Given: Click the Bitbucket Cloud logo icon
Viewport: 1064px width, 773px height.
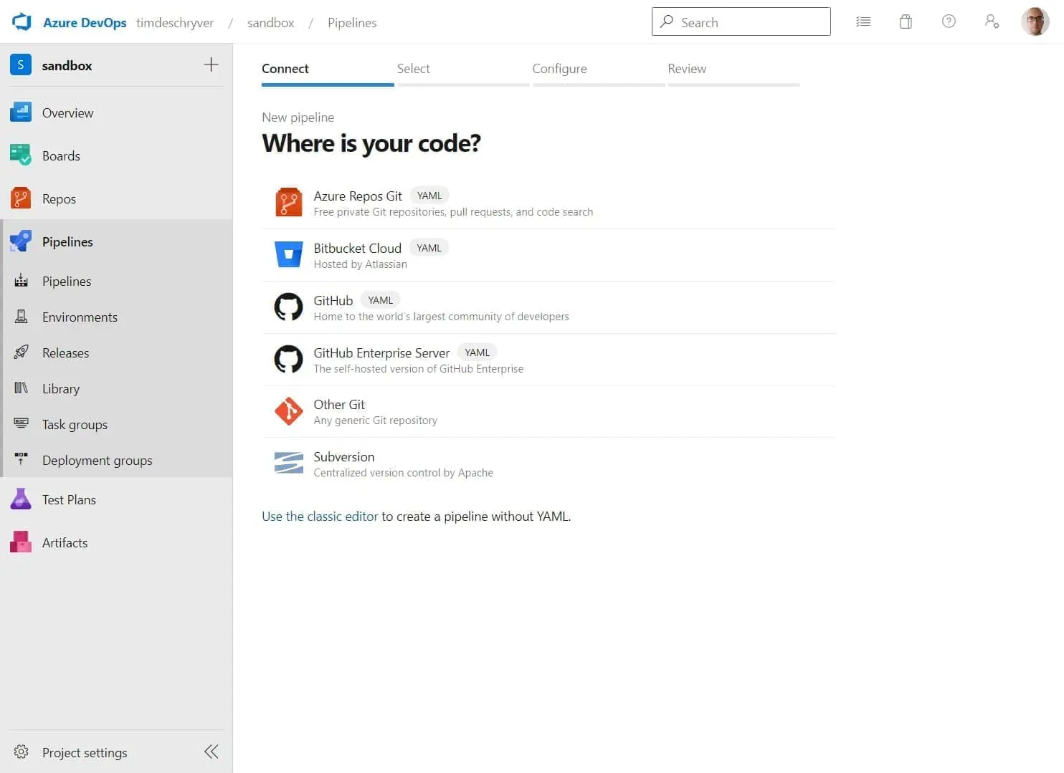Looking at the screenshot, I should click(x=289, y=254).
